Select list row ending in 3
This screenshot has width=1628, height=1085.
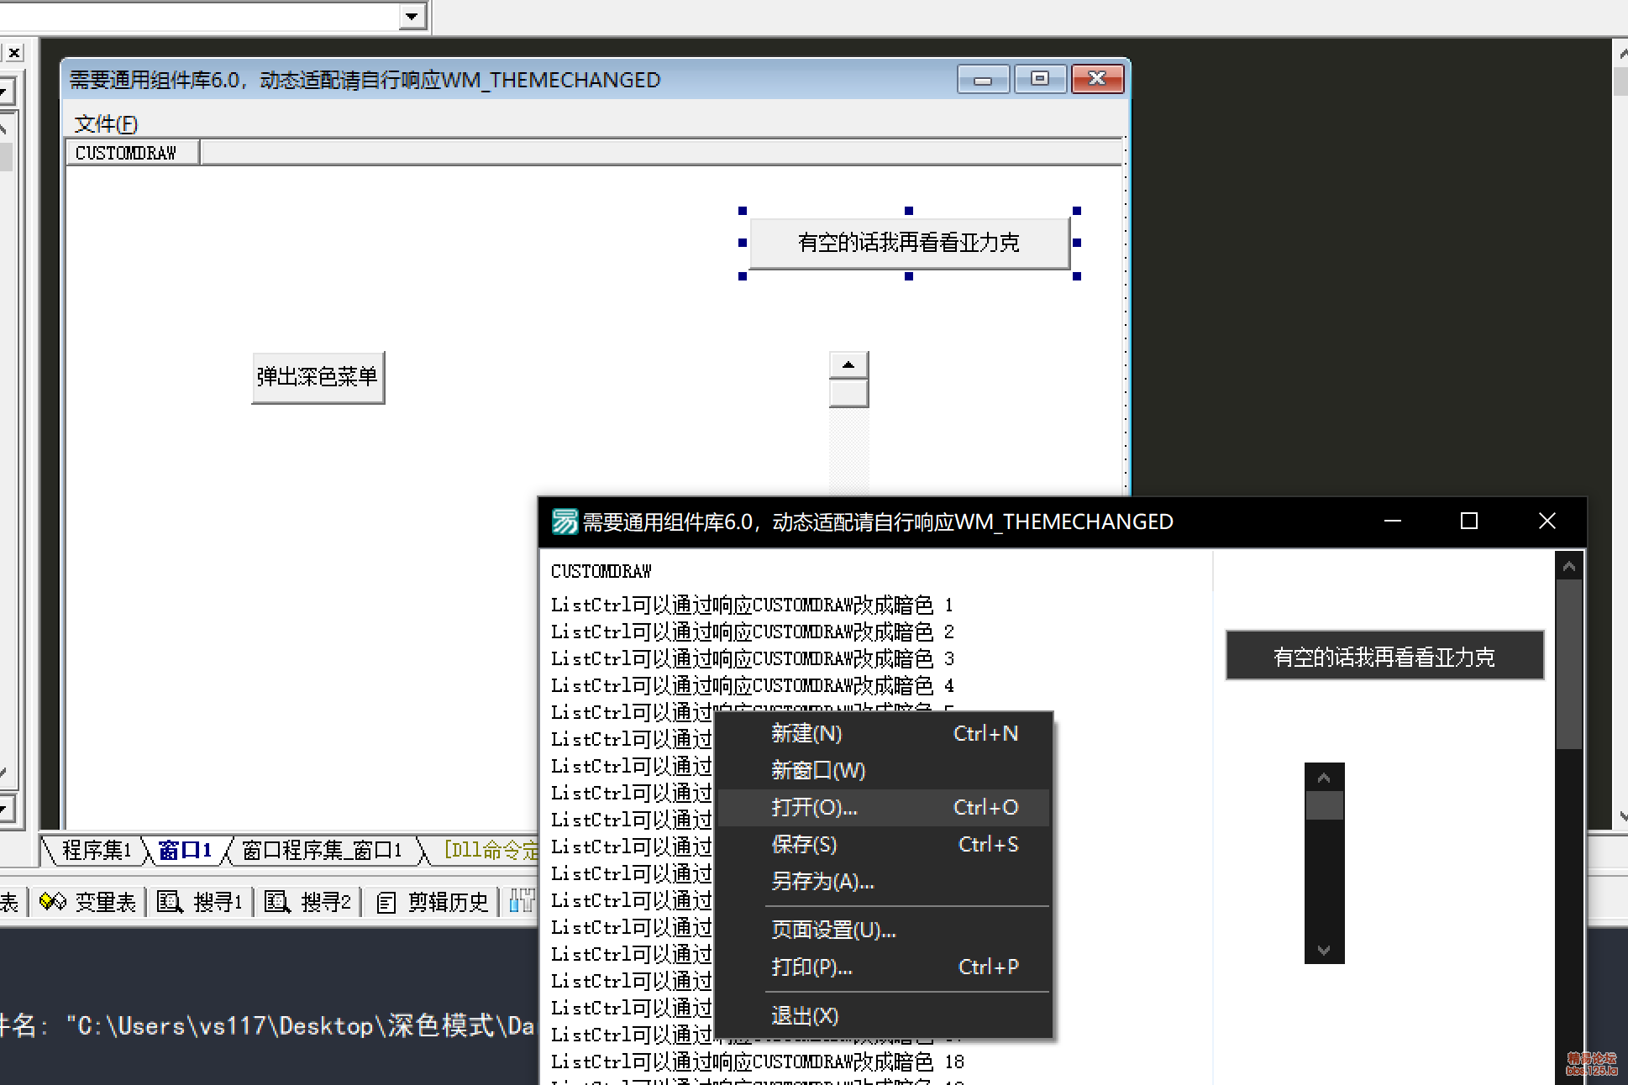pyautogui.click(x=752, y=658)
